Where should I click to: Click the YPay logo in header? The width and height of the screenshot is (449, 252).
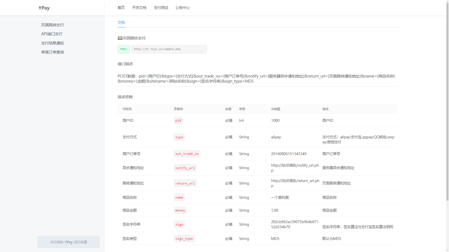click(x=44, y=8)
